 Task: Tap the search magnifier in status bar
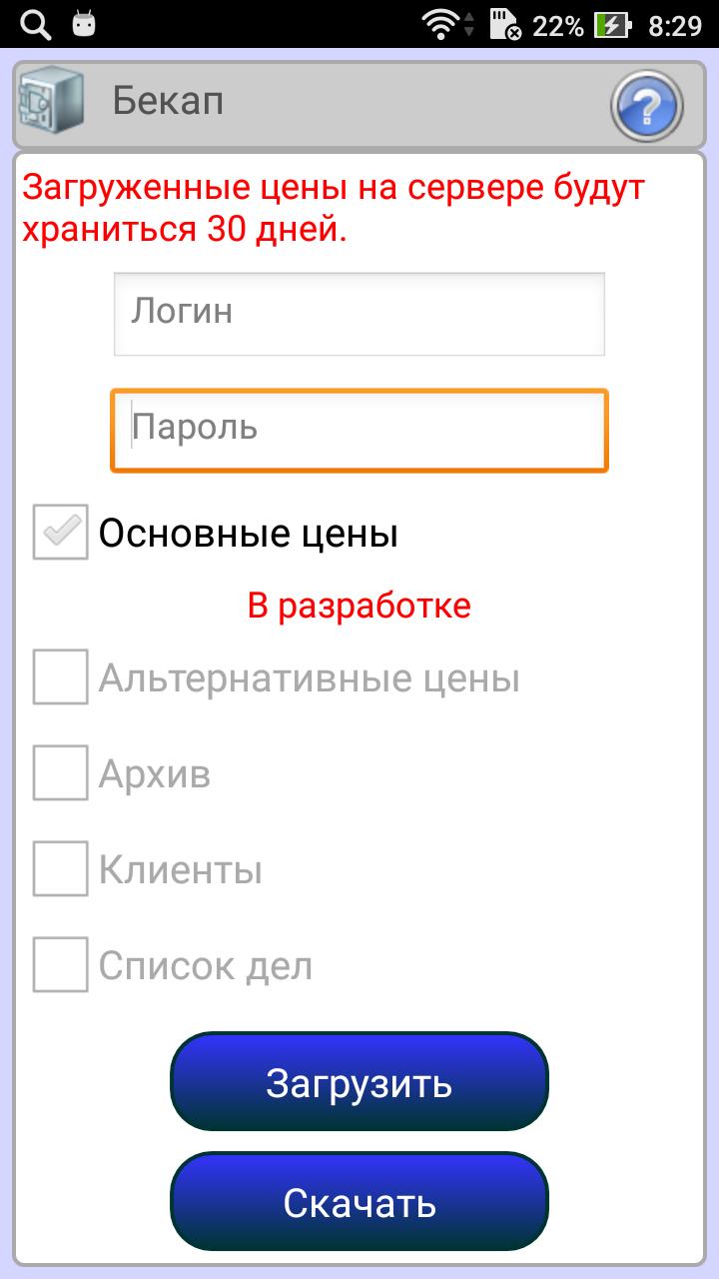pyautogui.click(x=35, y=25)
